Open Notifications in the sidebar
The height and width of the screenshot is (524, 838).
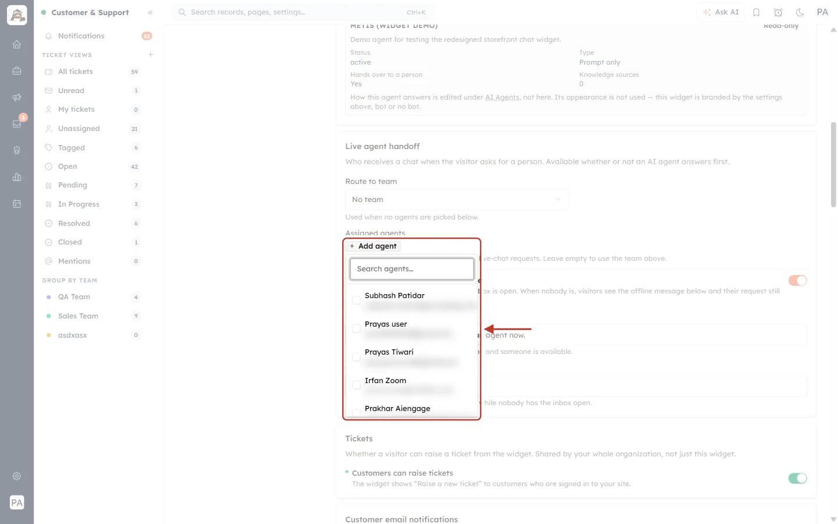click(98, 36)
